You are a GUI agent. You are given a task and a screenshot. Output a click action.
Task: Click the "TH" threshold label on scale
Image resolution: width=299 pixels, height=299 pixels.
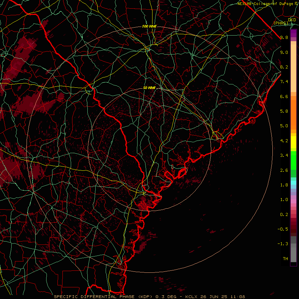(x=285, y=259)
